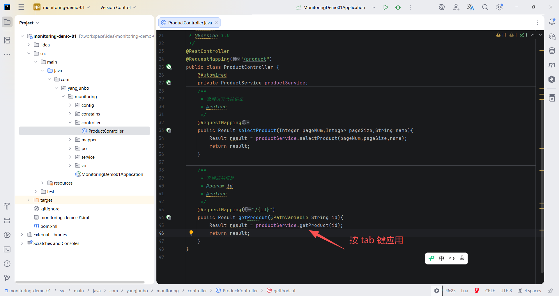Click the gutter endpoint icon on line 33
Image resolution: width=559 pixels, height=296 pixels.
point(169,130)
